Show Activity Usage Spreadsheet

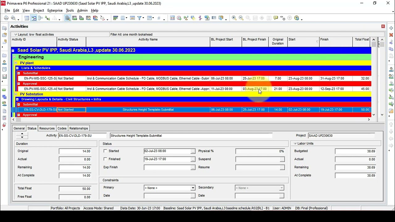point(74,18)
